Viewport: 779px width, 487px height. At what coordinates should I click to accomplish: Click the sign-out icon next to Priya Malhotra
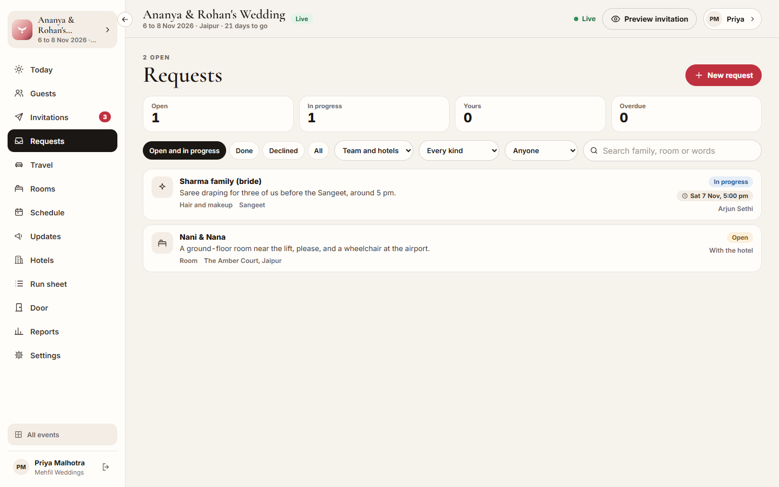(x=105, y=467)
